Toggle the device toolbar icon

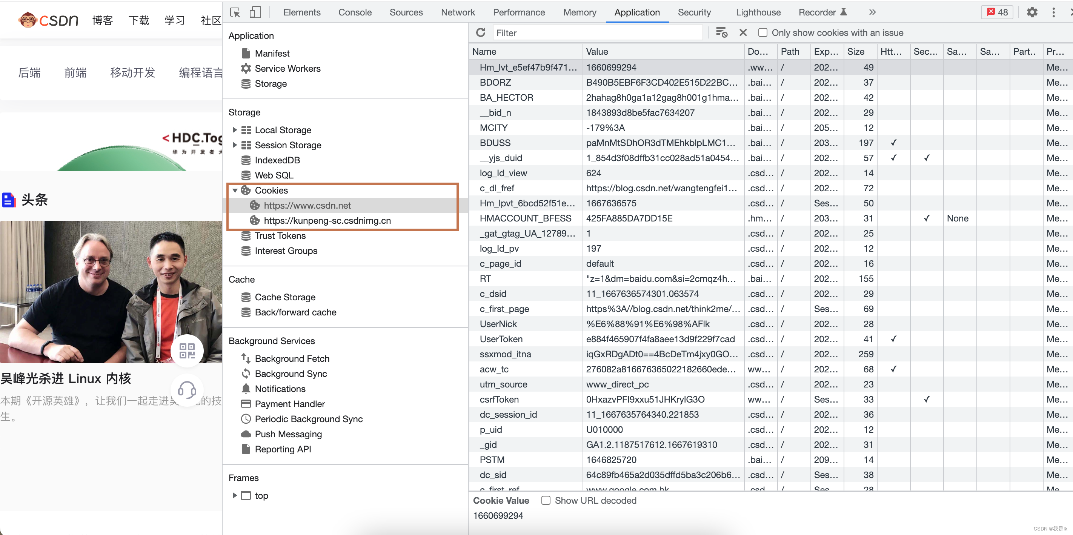tap(255, 12)
